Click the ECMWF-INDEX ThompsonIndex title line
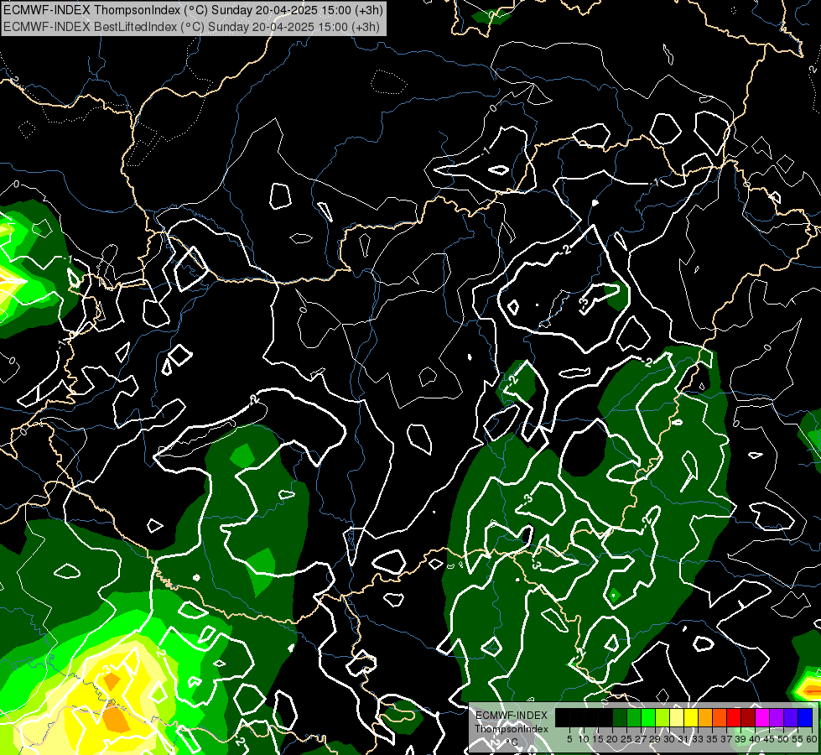This screenshot has height=755, width=821. [193, 9]
